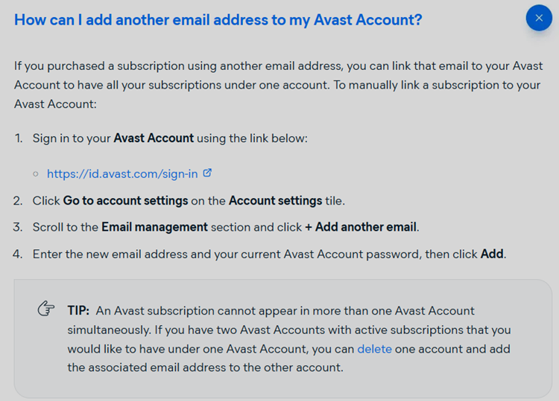
Task: Click the step number 2 marker
Action: point(17,201)
